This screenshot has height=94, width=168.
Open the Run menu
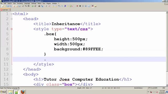tap(44, 3)
